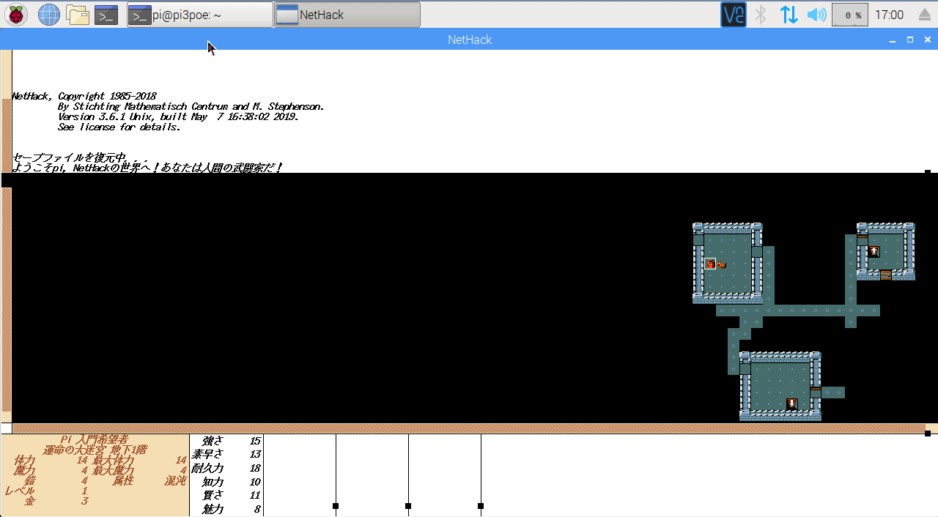Click the CPU usage monitor showing 0%
938x517 pixels.
click(x=849, y=14)
